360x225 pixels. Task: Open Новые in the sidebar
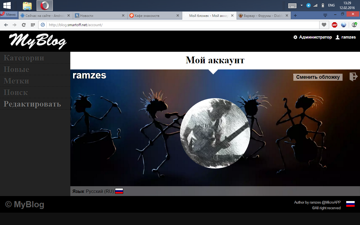(35, 69)
